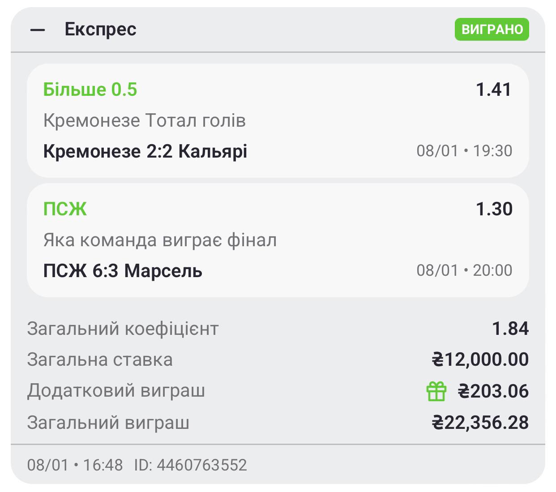Click the ₴12,000.00 total stake amount
Image resolution: width=556 pixels, height=492 pixels.
tap(480, 359)
